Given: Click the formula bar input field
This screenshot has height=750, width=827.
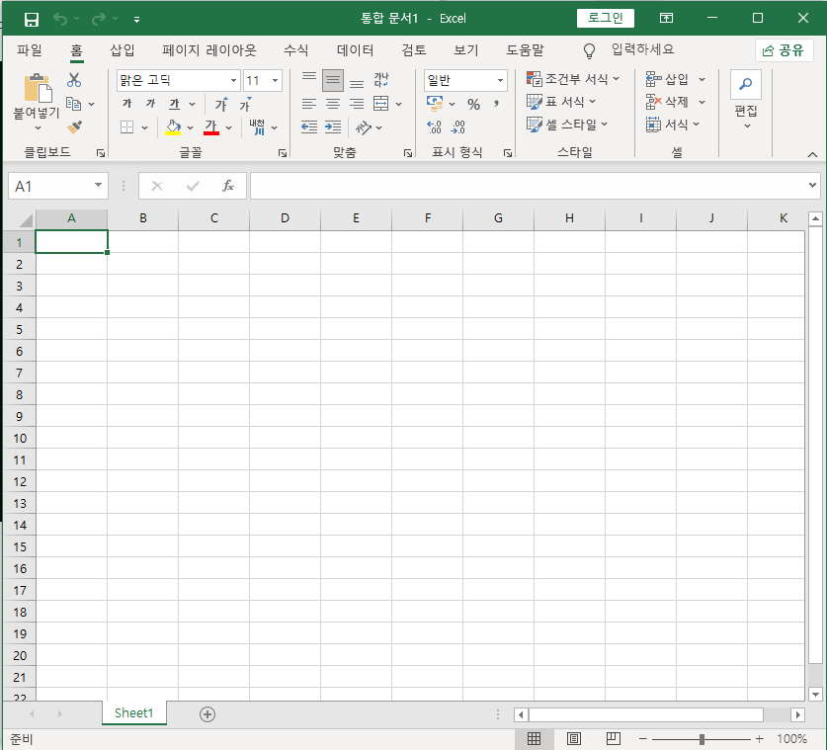Looking at the screenshot, I should (x=529, y=186).
